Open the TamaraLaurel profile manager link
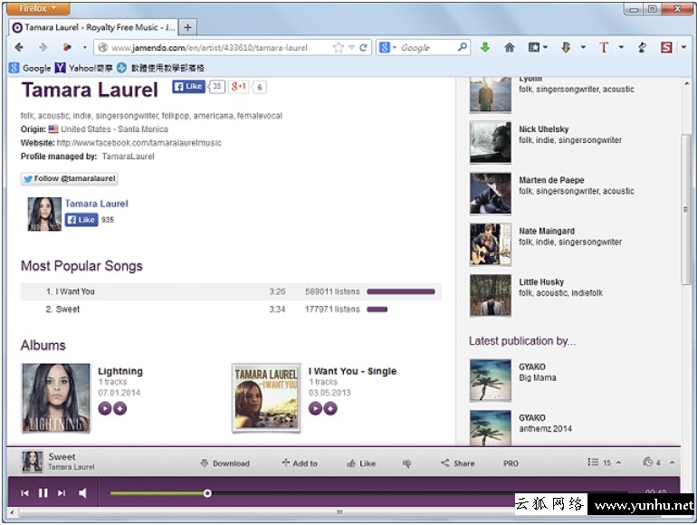The image size is (697, 525). [128, 157]
